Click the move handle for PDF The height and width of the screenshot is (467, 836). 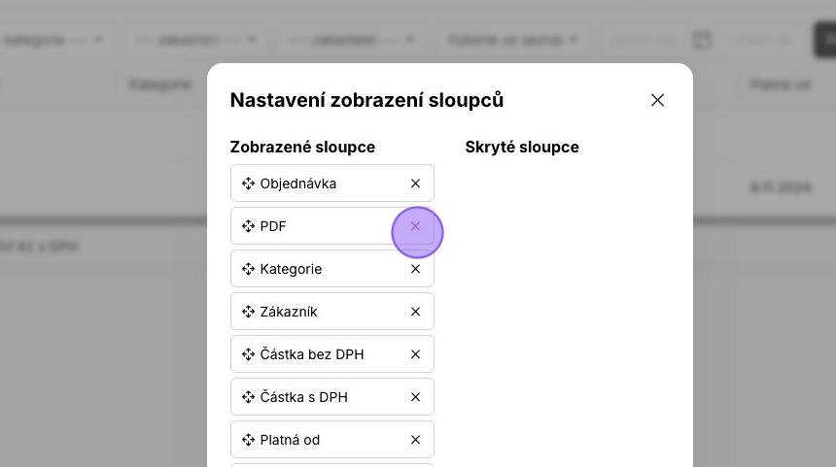(x=248, y=226)
